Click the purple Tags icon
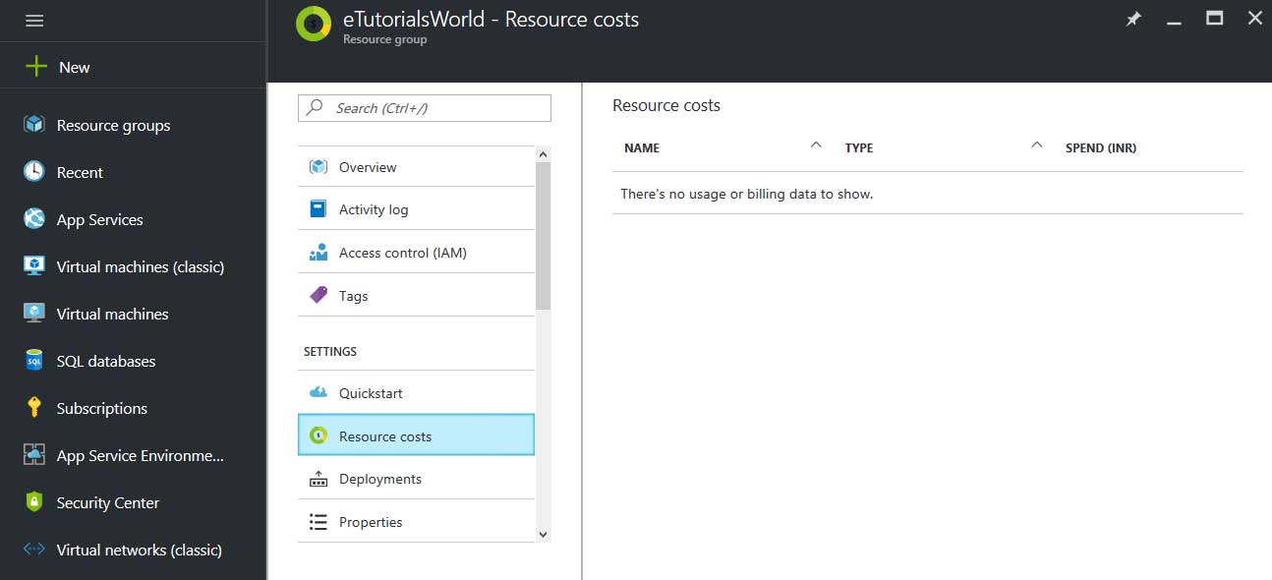1272x580 pixels. (x=318, y=295)
